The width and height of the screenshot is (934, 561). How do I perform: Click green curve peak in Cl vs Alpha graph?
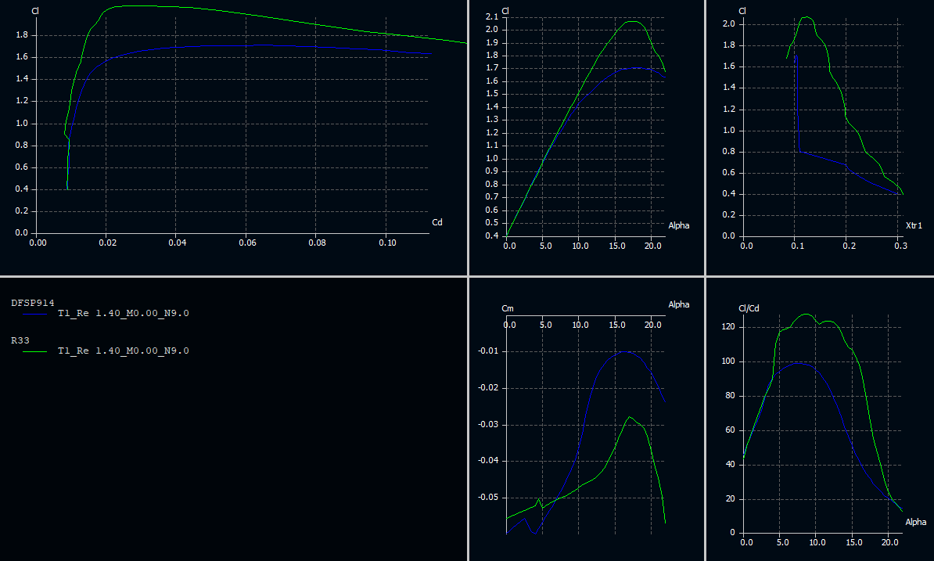click(632, 21)
